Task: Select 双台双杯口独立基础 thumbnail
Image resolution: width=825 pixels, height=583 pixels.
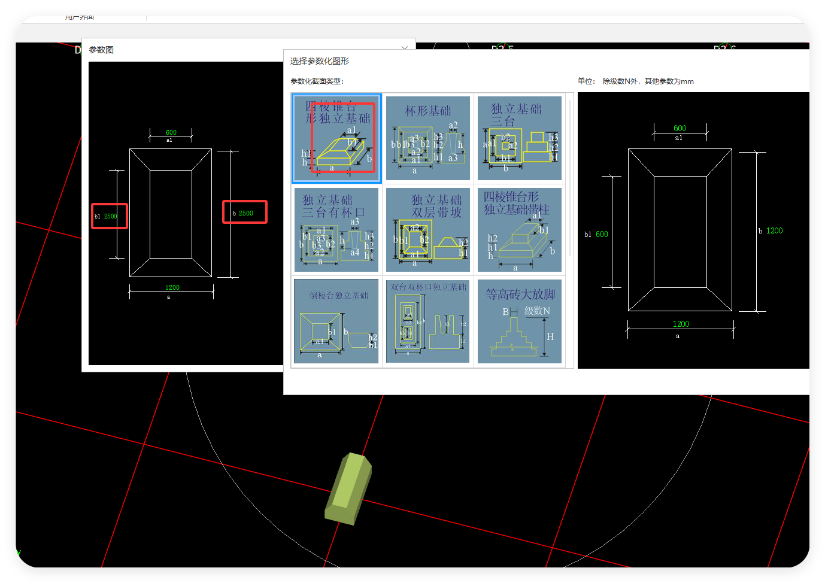Action: pyautogui.click(x=428, y=321)
